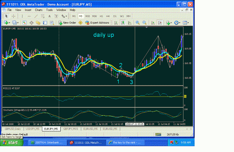Switch chart to line chart view
The height and width of the screenshot is (152, 234).
pos(130,23)
